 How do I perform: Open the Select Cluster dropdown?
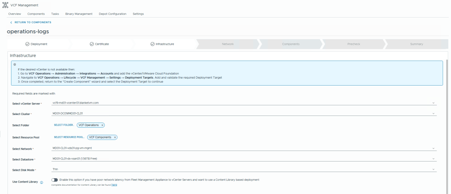tap(433, 113)
